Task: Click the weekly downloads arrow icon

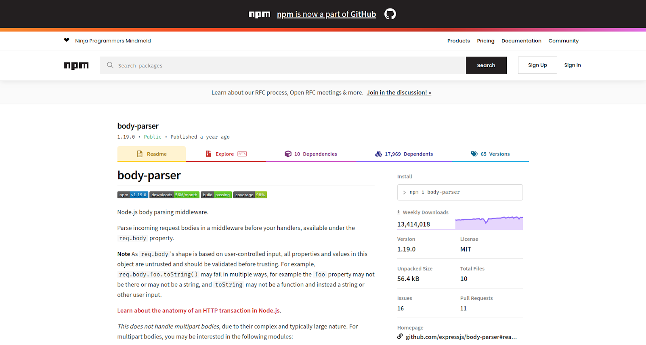Action: pyautogui.click(x=399, y=212)
